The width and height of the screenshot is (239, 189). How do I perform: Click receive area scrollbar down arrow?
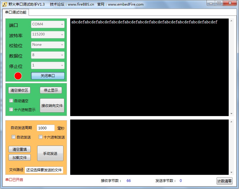(x=231, y=114)
